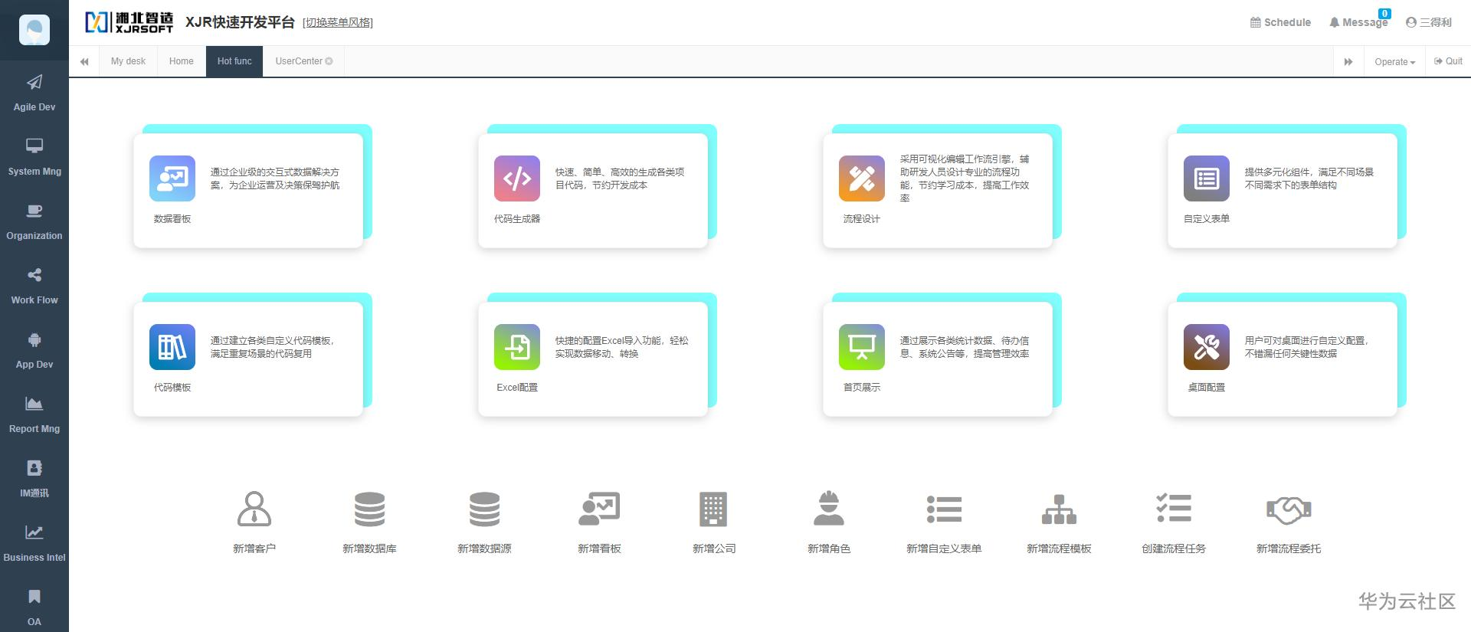This screenshot has width=1471, height=632.
Task: Click the 代码模板 books icon
Action: pyautogui.click(x=172, y=347)
